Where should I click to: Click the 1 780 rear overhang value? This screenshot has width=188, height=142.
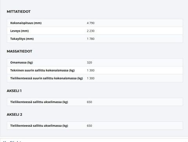[x=90, y=39]
